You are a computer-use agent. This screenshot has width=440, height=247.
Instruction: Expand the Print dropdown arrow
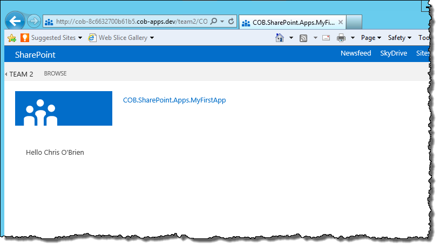pos(353,38)
